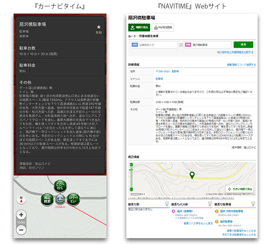Click 10台+10台+30台(路肩) value on website
The width and height of the screenshot is (272, 244).
pos(170,102)
